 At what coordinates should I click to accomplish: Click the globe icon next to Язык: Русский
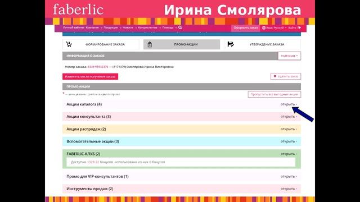click(264, 27)
